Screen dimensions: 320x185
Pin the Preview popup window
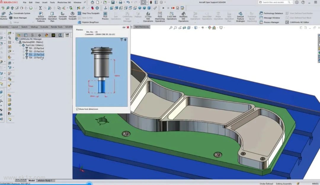124,27
